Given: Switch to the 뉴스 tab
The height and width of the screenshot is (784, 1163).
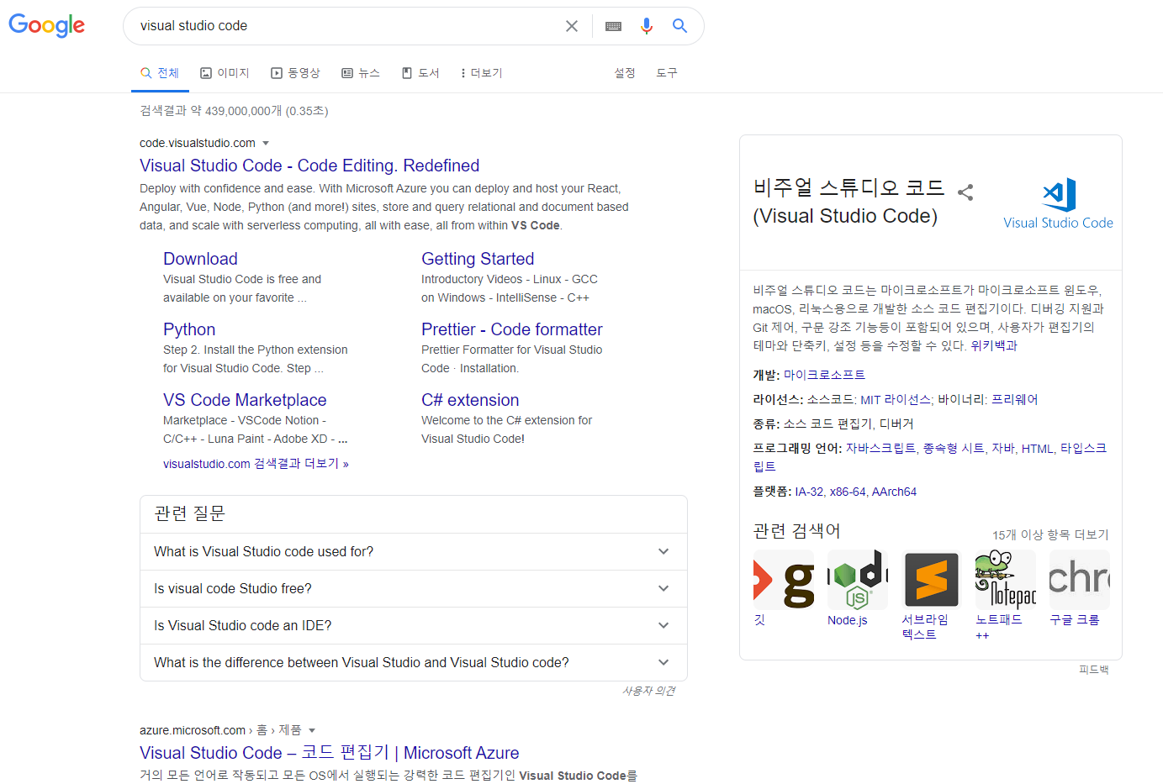Looking at the screenshot, I should (361, 73).
